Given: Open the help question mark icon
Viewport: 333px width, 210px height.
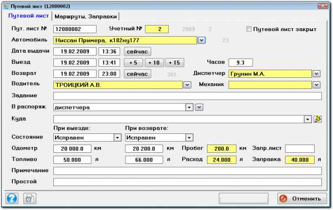Looking at the screenshot, I should pyautogui.click(x=12, y=198).
